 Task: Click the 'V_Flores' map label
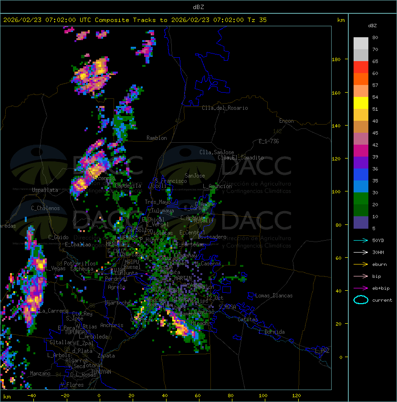[x=72, y=385]
